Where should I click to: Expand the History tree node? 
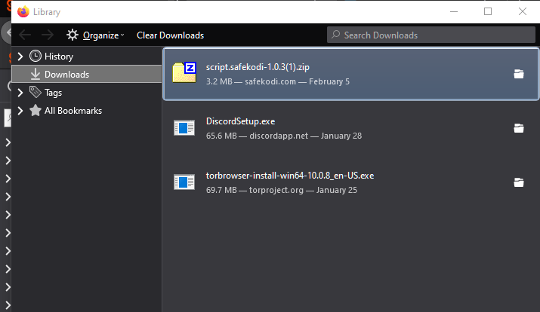20,57
